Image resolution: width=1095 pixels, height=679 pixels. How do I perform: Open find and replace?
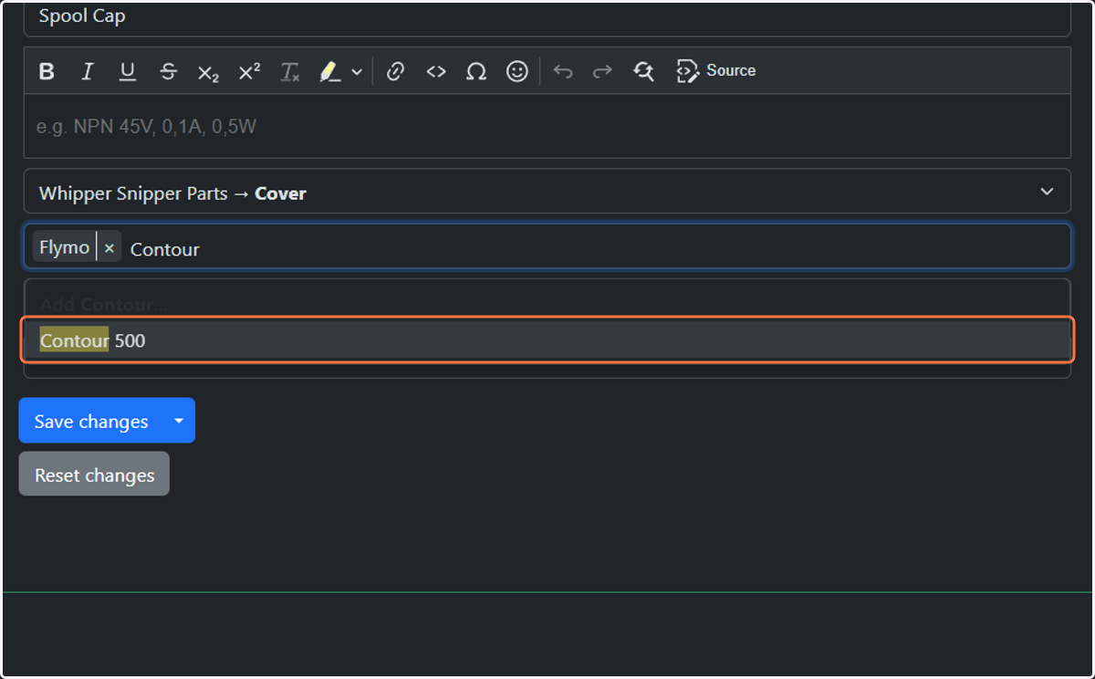[643, 71]
